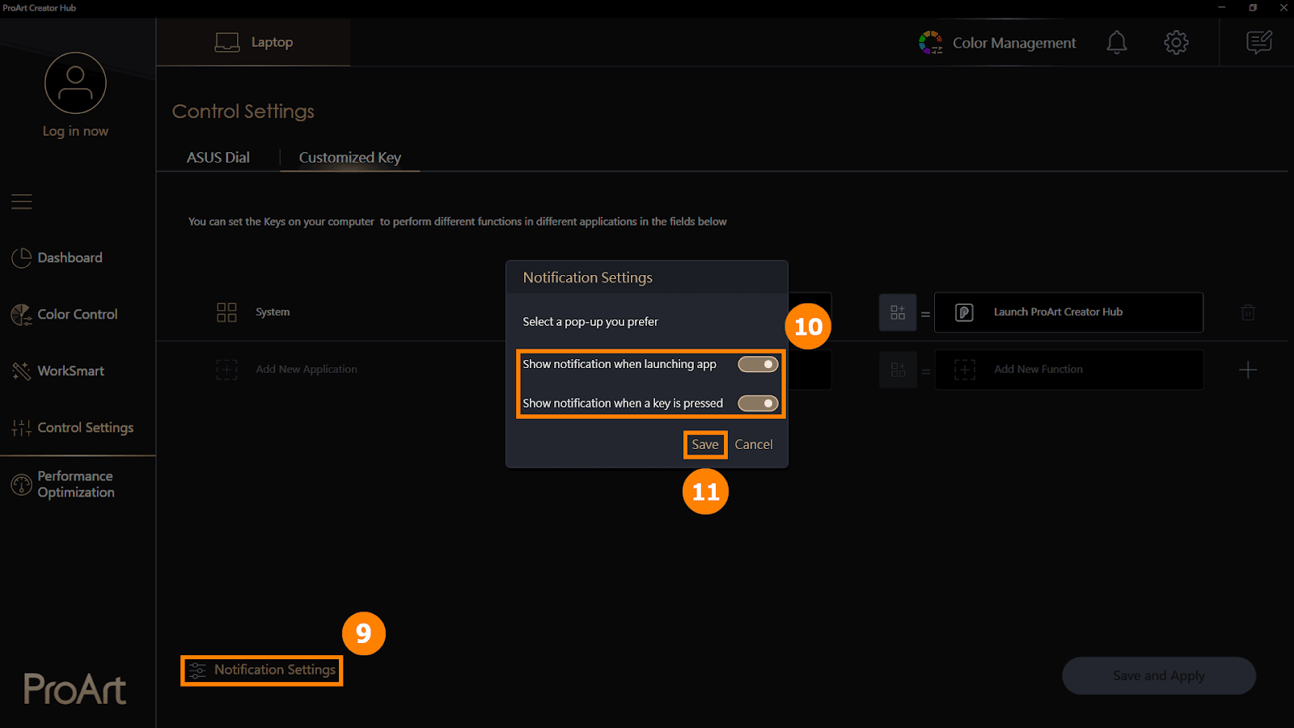This screenshot has width=1294, height=728.
Task: Save the notification settings dialog
Action: 705,444
